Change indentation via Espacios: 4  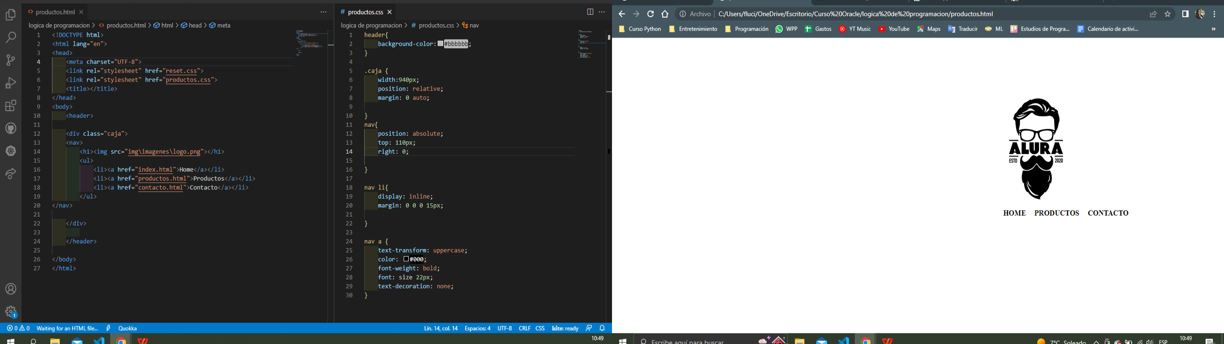click(x=478, y=328)
